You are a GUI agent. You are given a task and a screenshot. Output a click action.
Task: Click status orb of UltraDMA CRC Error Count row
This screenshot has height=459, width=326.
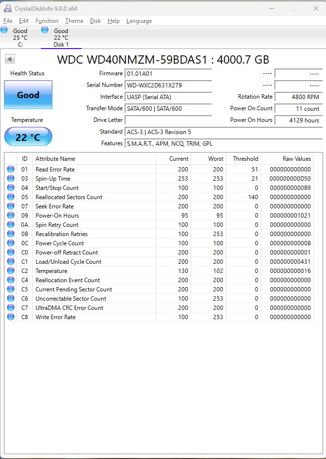pos(11,307)
